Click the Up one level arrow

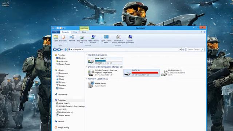66,49
